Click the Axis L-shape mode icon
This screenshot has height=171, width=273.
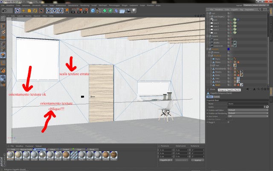coord(3,63)
